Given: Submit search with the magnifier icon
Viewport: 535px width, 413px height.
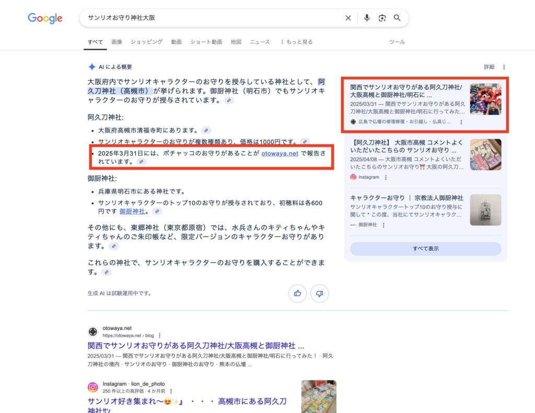Looking at the screenshot, I should tap(397, 18).
